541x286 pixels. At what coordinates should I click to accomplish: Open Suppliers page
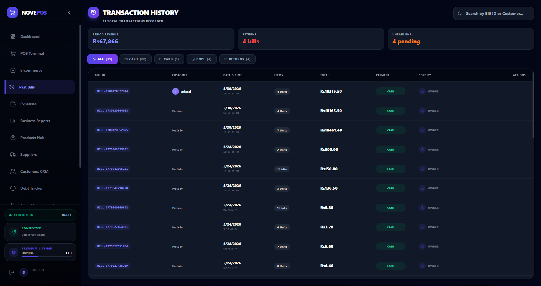pos(40,155)
